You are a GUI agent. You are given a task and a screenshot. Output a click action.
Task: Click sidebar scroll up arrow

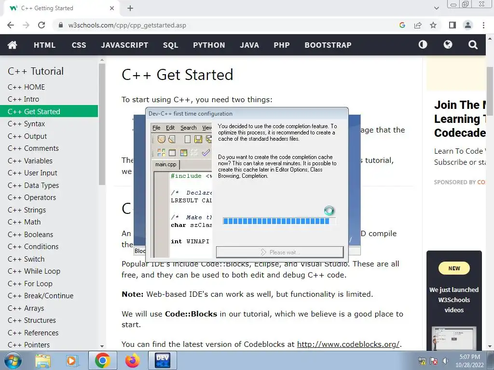pos(102,60)
